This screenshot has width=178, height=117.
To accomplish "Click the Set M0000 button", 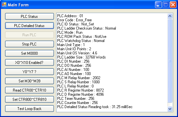I will (29, 53).
